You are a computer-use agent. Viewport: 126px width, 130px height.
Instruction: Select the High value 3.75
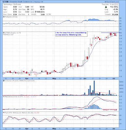15,9
